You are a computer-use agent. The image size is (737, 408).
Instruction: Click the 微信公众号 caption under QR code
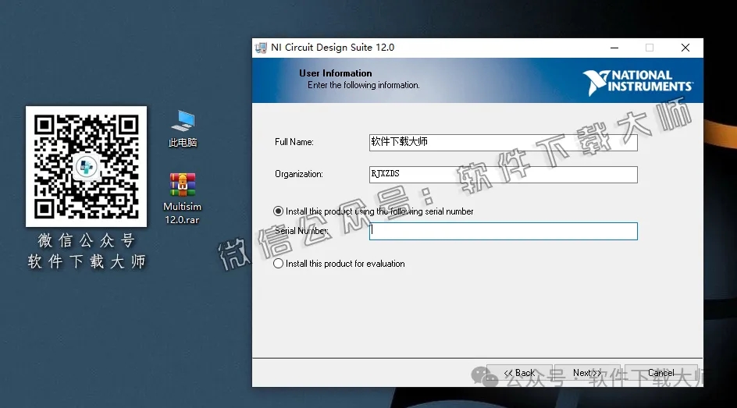coord(86,241)
